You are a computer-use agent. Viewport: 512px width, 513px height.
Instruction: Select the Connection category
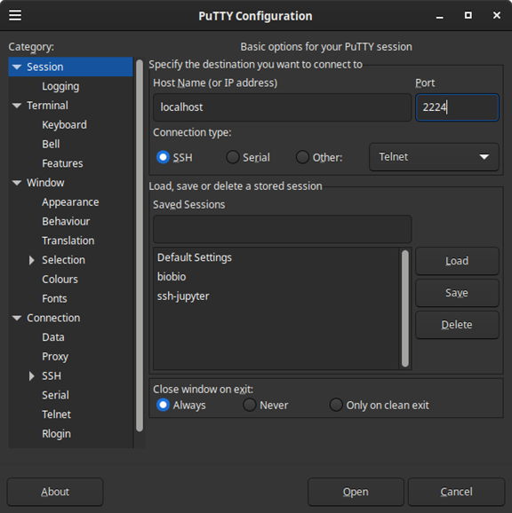(53, 318)
